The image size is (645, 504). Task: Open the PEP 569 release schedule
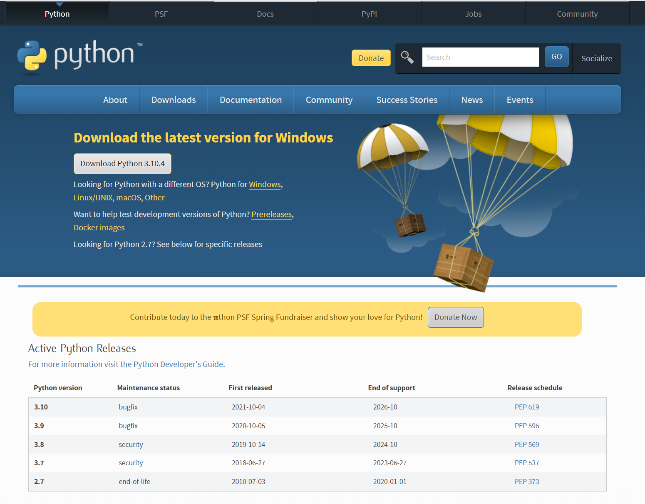click(526, 444)
